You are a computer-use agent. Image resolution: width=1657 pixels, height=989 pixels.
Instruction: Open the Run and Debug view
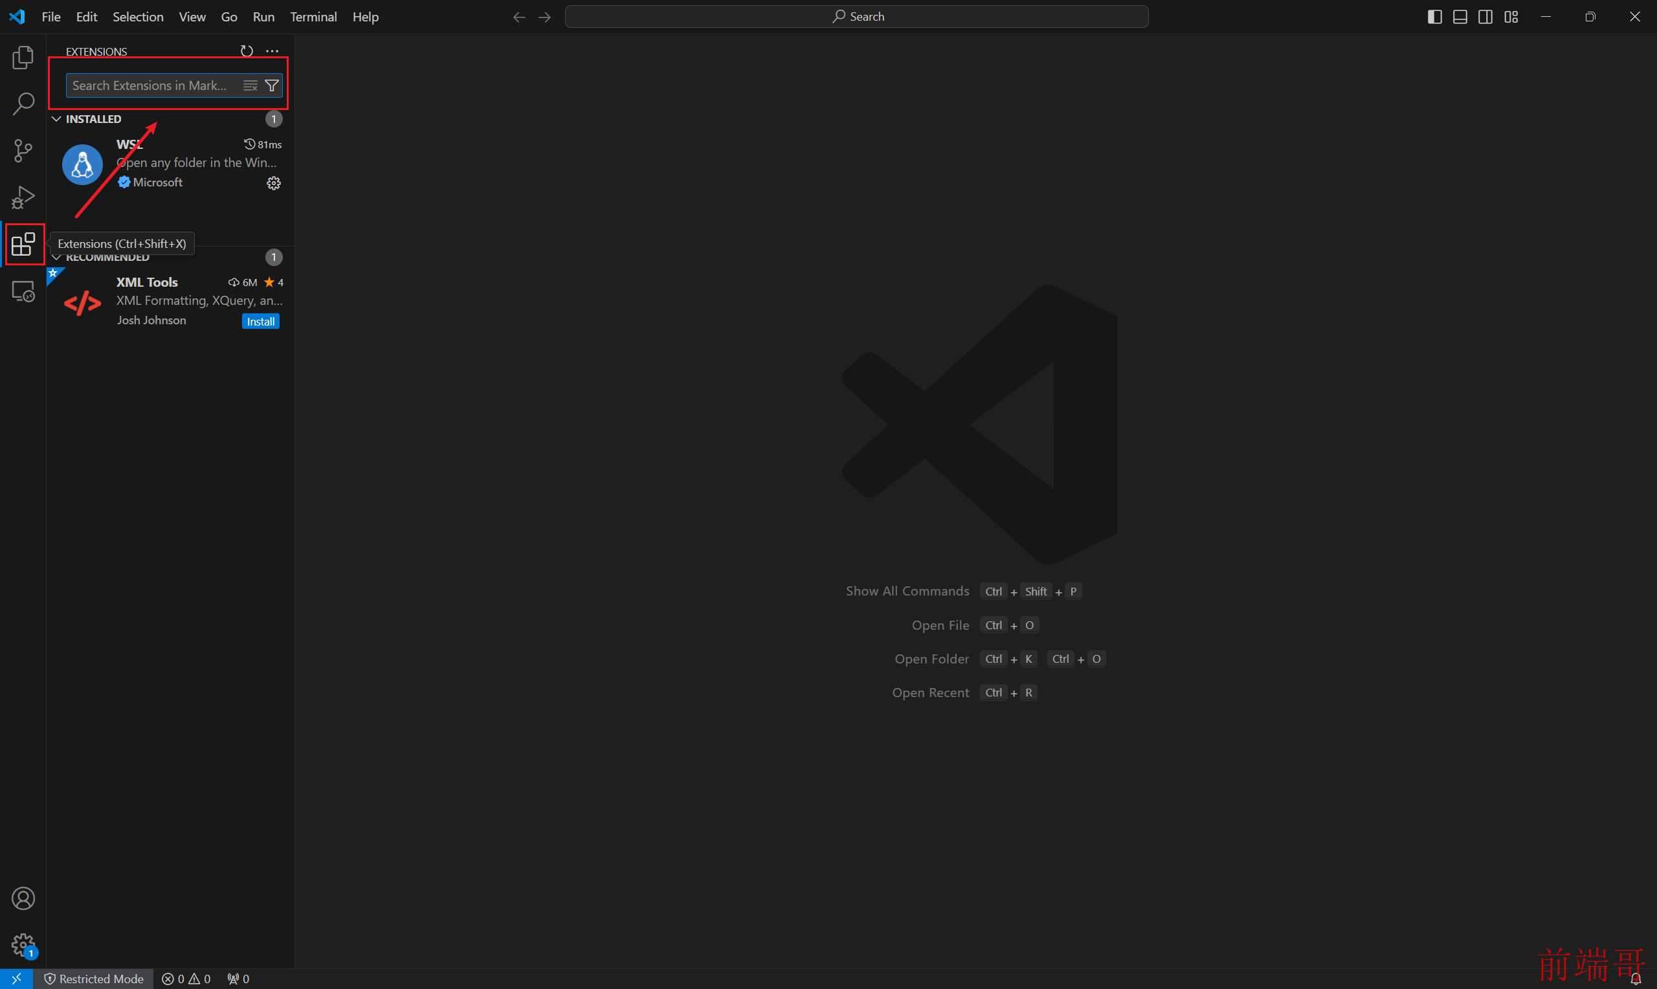(23, 197)
